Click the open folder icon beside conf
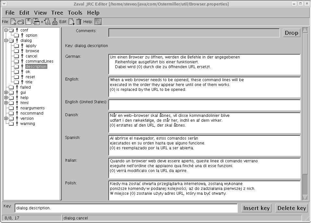 [11, 30]
